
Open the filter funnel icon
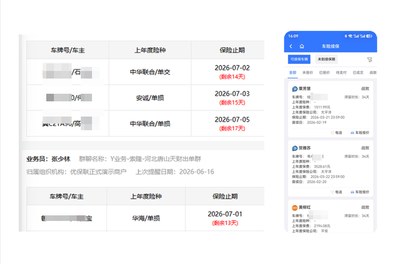tap(370, 60)
